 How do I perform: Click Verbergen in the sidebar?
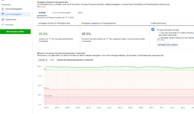tap(9, 25)
